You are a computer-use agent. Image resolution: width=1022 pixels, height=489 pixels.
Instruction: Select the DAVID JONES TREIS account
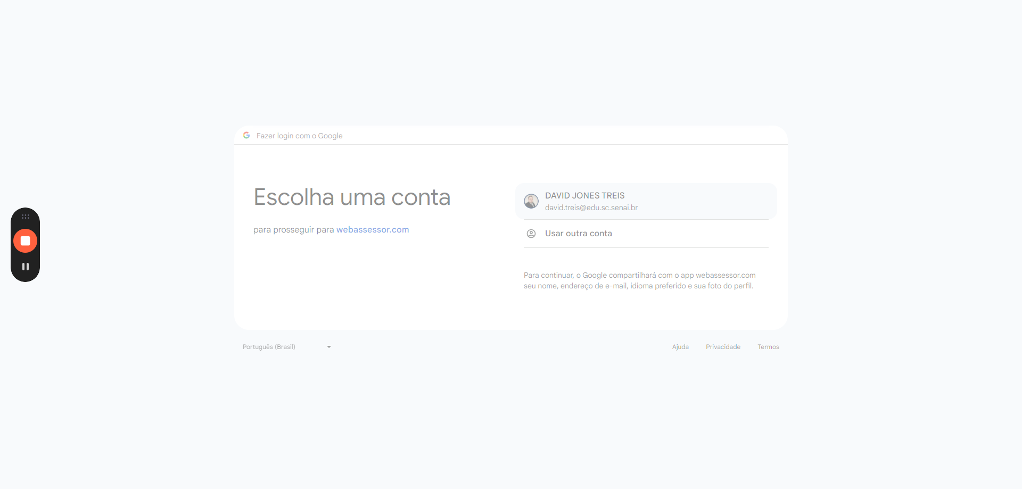[646, 201]
